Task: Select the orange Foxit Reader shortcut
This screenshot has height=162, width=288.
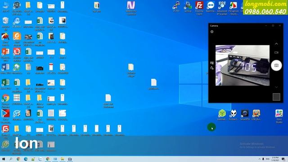Action: pyautogui.click(x=17, y=39)
